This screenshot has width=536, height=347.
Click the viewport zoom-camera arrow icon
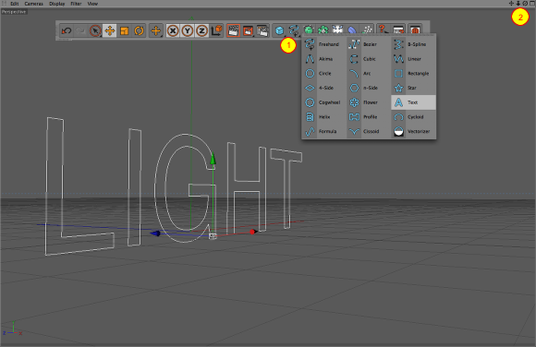(x=518, y=4)
